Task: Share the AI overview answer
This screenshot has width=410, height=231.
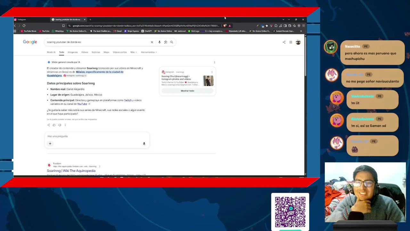Action: (x=49, y=125)
